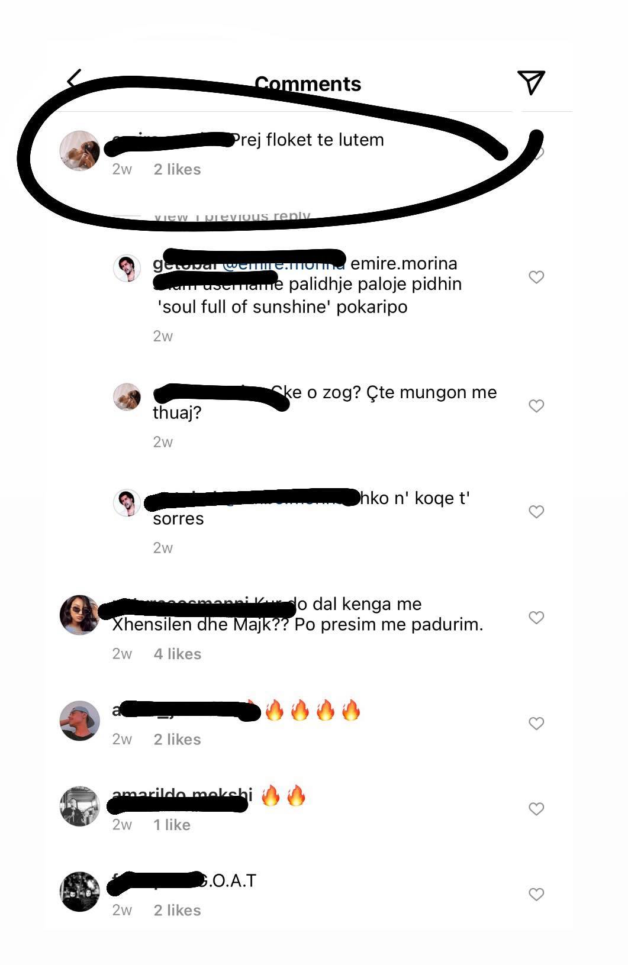This screenshot has width=628, height=965.
Task: View '1 like' on two-fire comment
Action: [x=172, y=825]
